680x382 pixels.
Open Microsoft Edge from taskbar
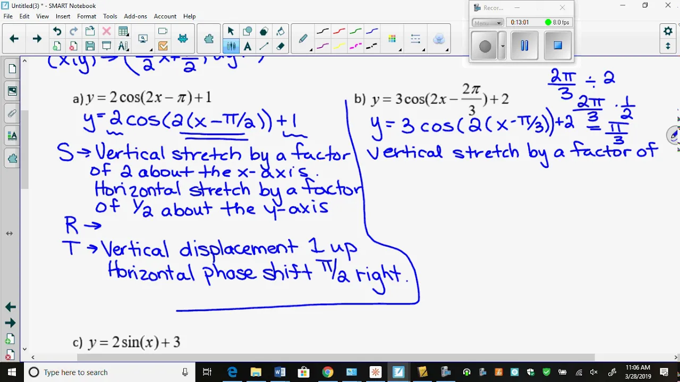232,372
